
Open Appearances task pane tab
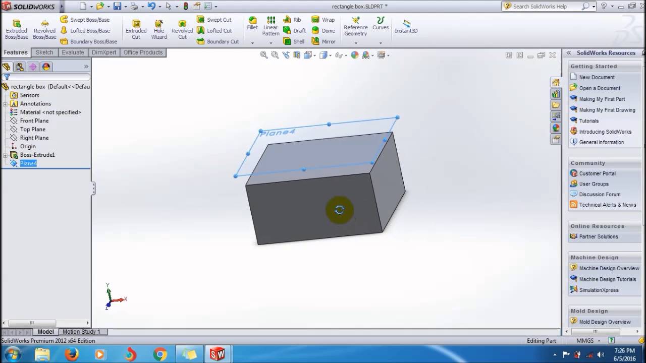tap(556, 128)
